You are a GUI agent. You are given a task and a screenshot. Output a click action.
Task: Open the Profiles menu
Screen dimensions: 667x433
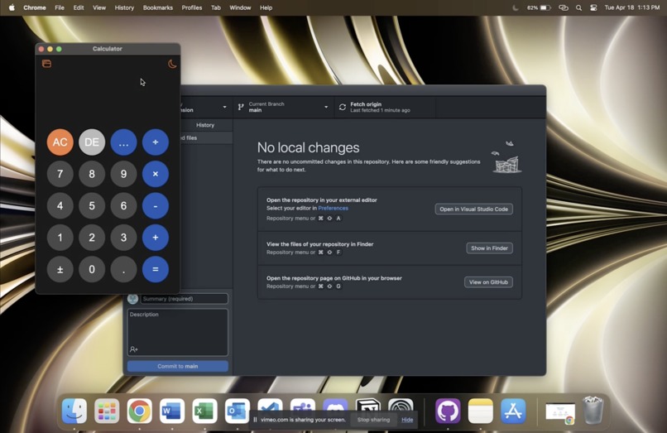pyautogui.click(x=192, y=7)
